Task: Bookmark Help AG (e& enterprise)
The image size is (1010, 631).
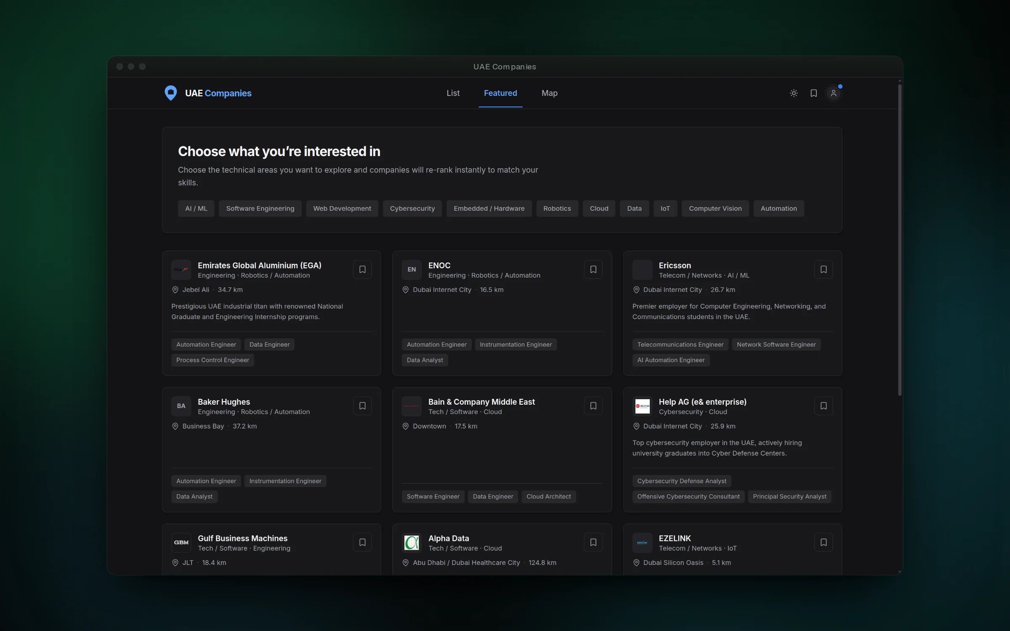Action: (x=824, y=406)
